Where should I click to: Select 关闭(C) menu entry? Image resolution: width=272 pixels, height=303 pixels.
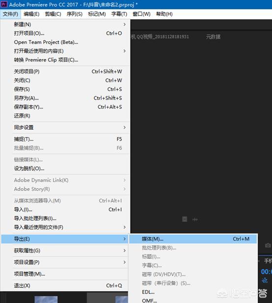coord(65,81)
